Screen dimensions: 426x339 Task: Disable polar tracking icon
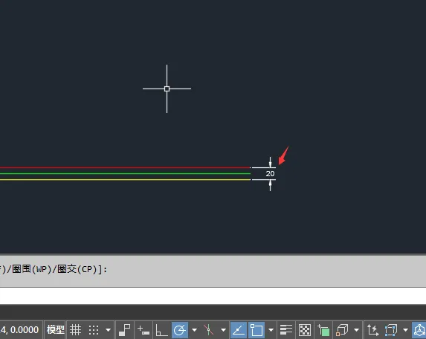pyautogui.click(x=180, y=330)
